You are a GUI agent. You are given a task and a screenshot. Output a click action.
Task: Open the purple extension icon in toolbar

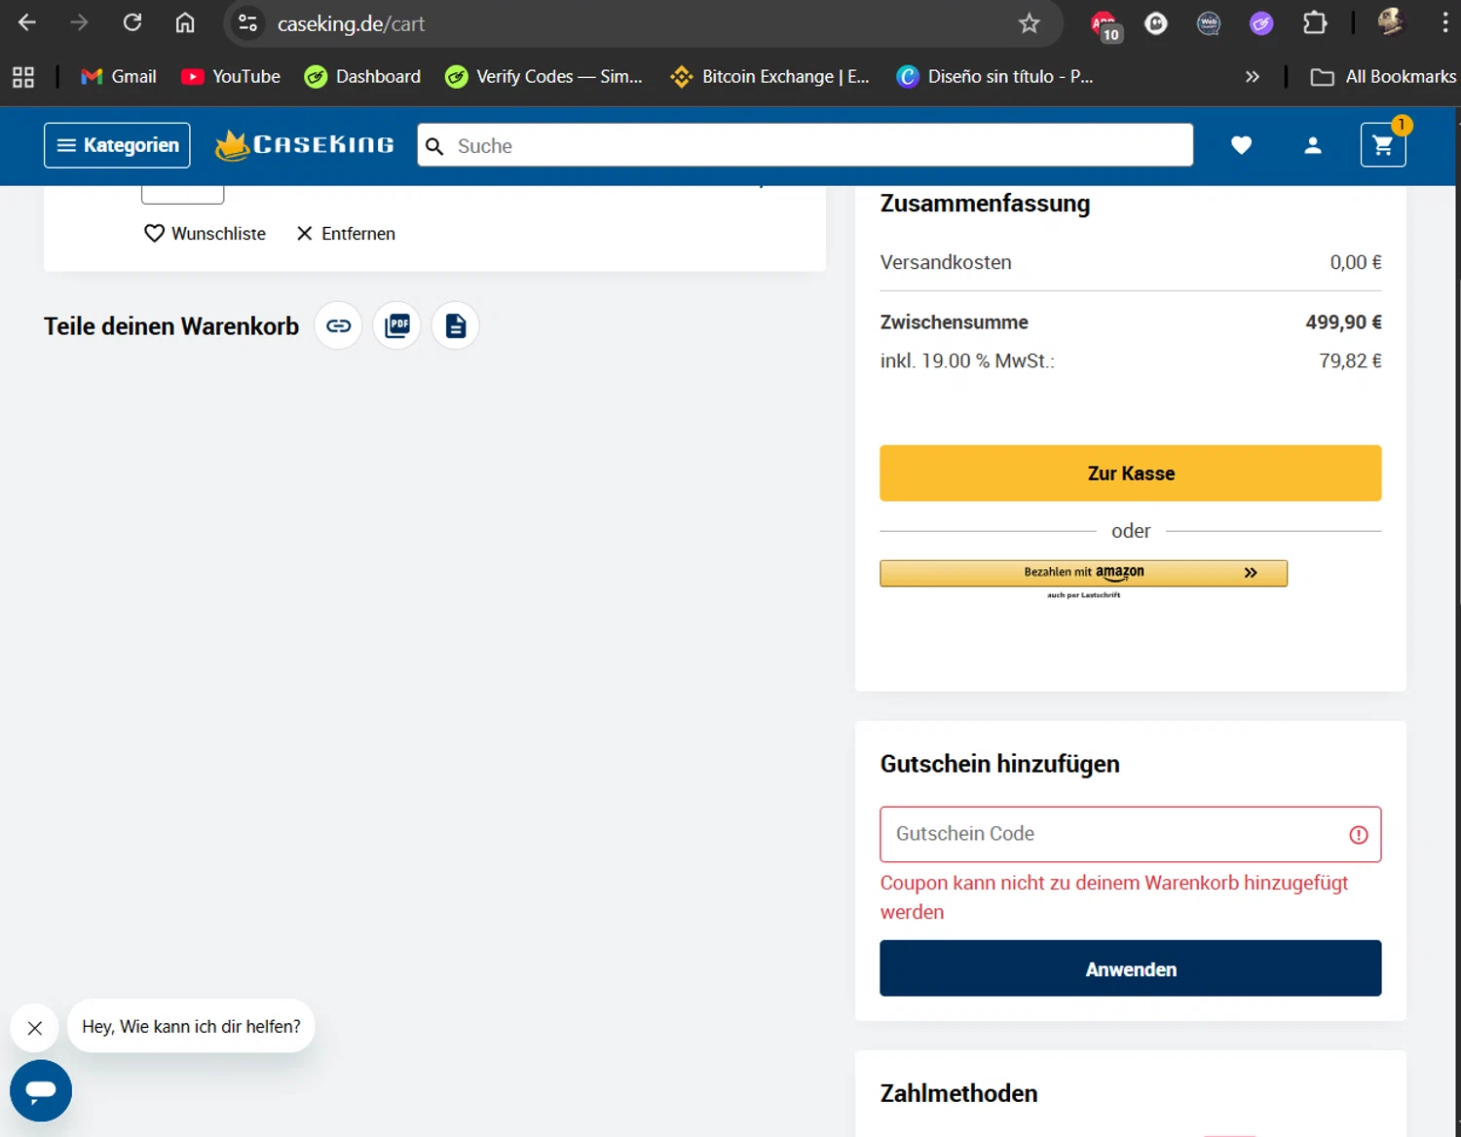tap(1261, 22)
